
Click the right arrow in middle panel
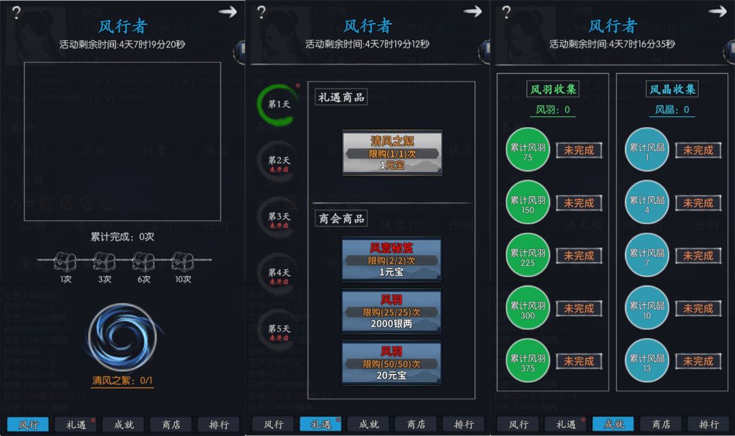(472, 12)
